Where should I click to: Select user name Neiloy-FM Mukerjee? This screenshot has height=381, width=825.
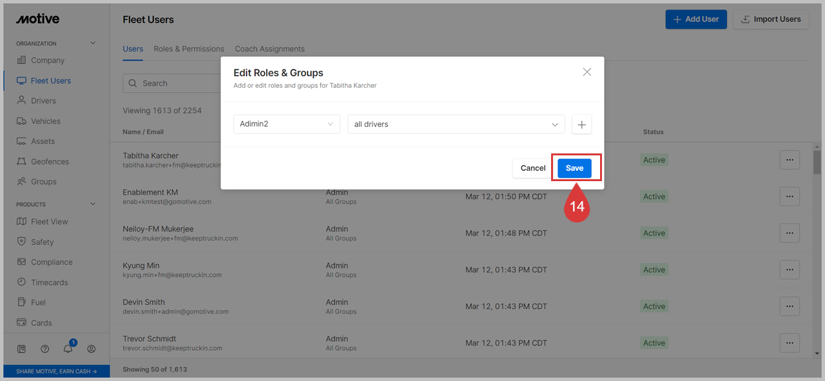pyautogui.click(x=158, y=229)
